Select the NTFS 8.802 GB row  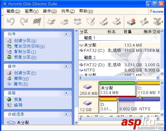tap(119, 70)
